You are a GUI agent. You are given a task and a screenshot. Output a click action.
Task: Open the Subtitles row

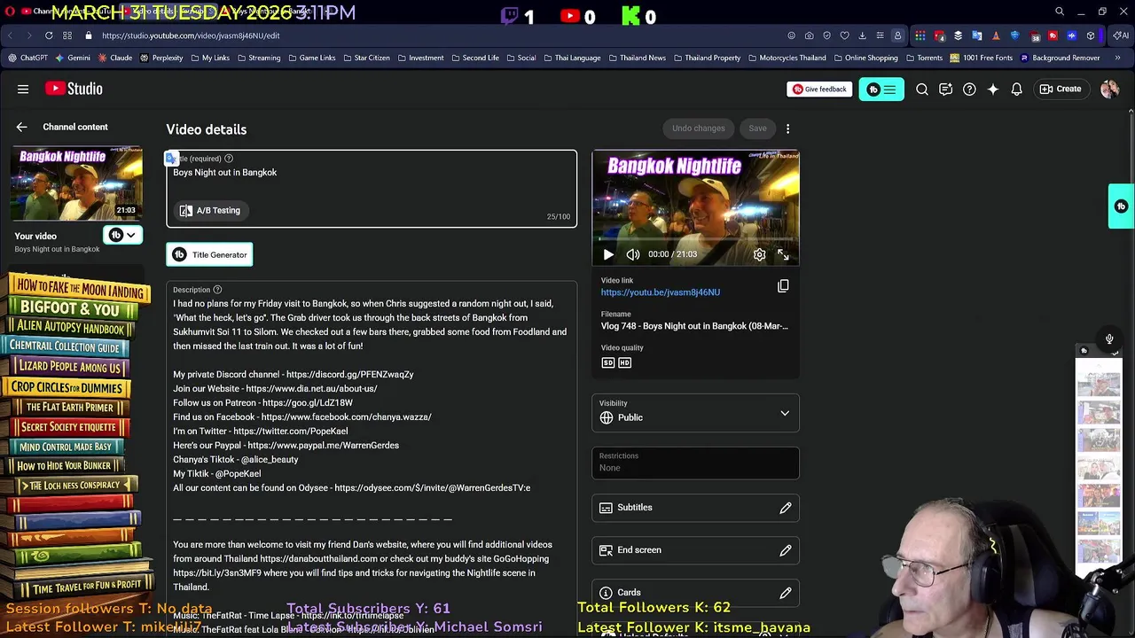pyautogui.click(x=695, y=508)
